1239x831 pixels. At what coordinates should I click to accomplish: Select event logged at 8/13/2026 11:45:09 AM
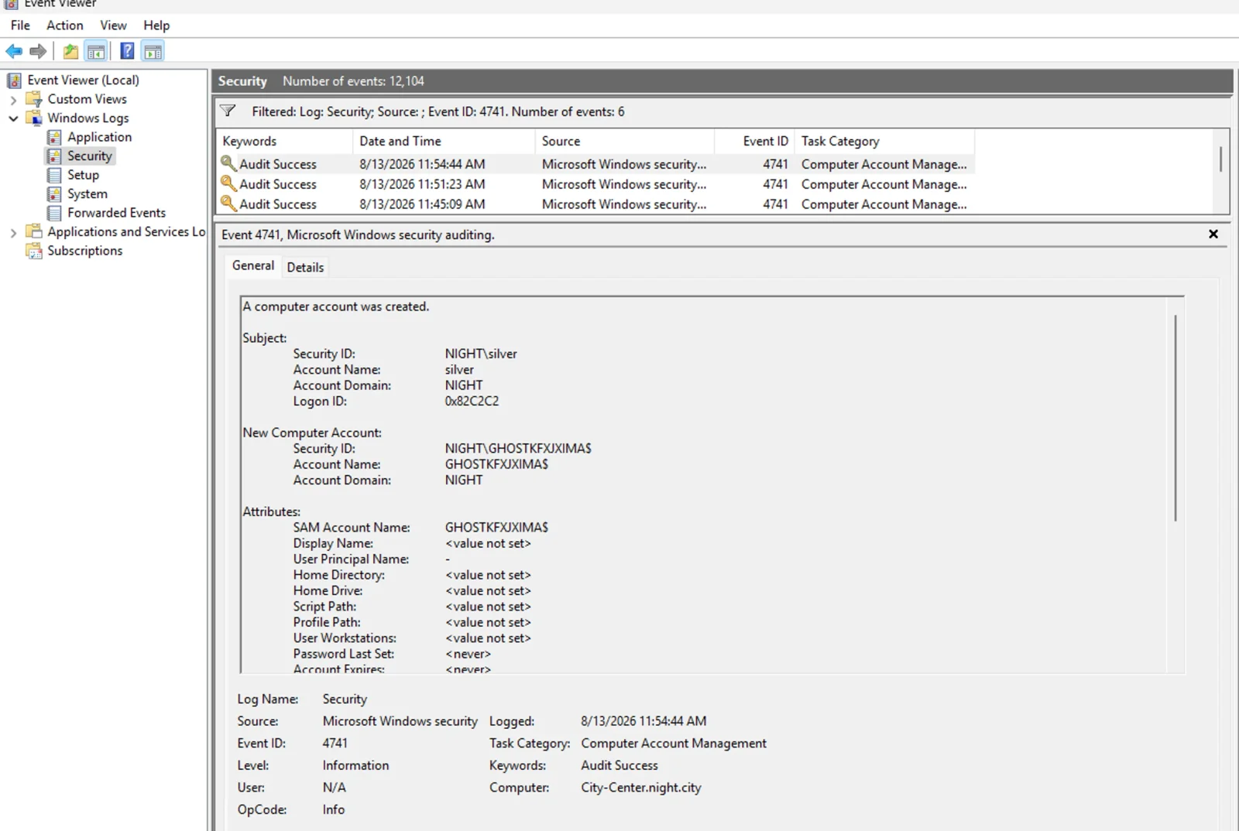point(595,204)
